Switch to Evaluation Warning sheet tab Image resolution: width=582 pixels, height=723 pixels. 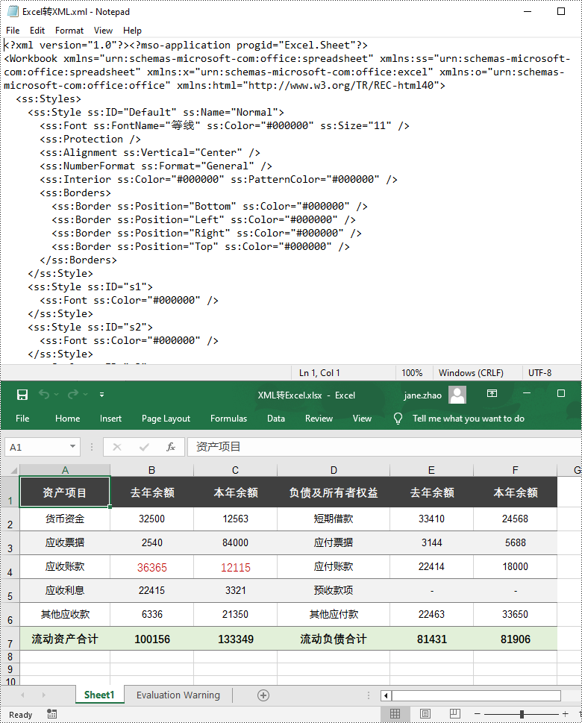click(178, 695)
